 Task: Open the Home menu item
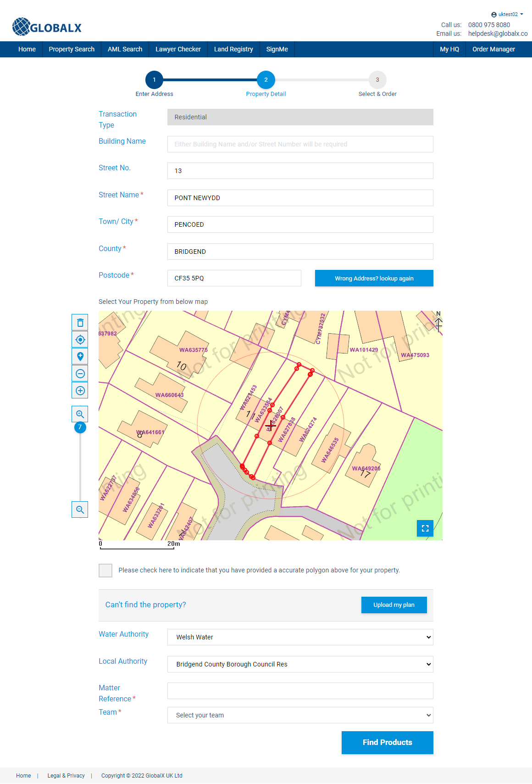click(x=27, y=49)
